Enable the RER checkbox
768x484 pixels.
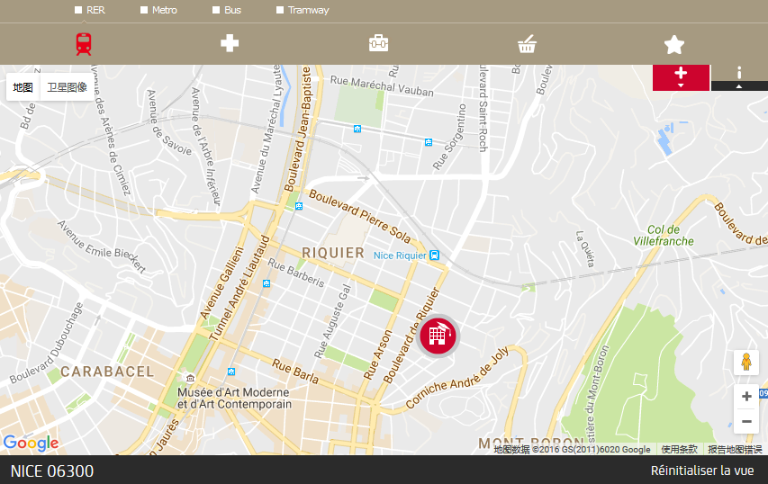78,10
